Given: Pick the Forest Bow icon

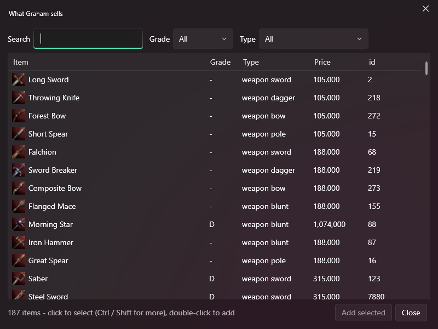Looking at the screenshot, I should tap(19, 116).
